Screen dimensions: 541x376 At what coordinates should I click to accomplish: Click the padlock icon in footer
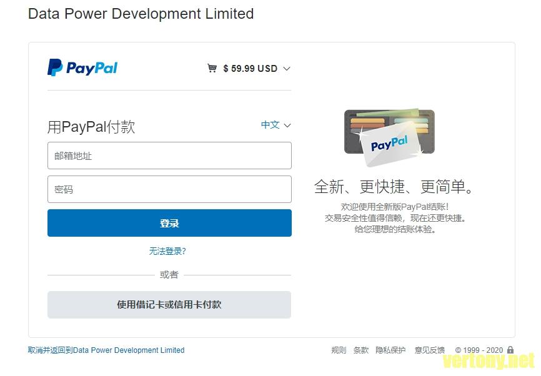click(x=510, y=350)
